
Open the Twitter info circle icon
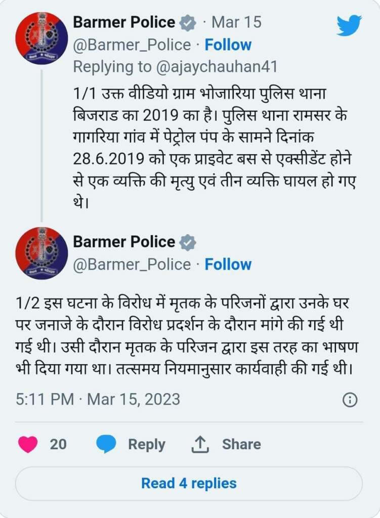[x=350, y=400]
